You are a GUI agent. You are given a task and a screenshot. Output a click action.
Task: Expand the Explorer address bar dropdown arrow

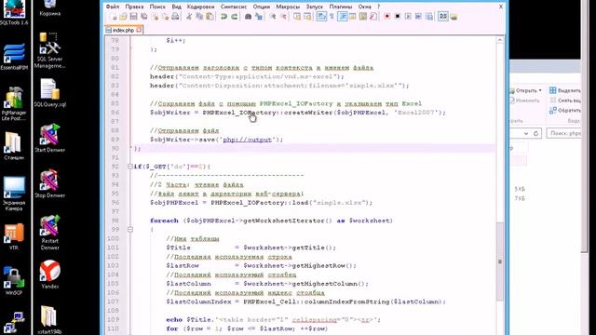525,134
